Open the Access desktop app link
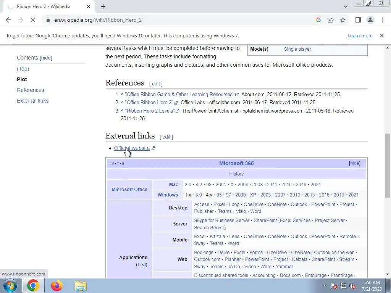Screen dimensions: 391x293 coord(202,204)
